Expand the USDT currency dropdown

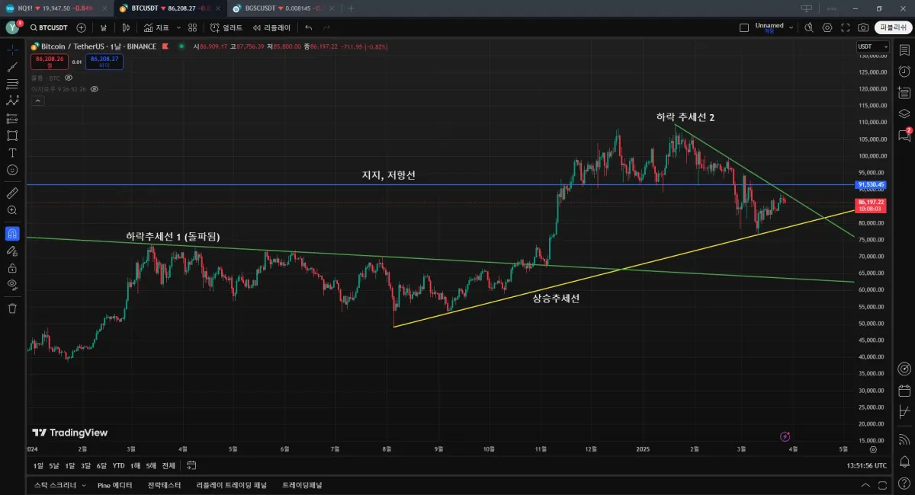873,46
